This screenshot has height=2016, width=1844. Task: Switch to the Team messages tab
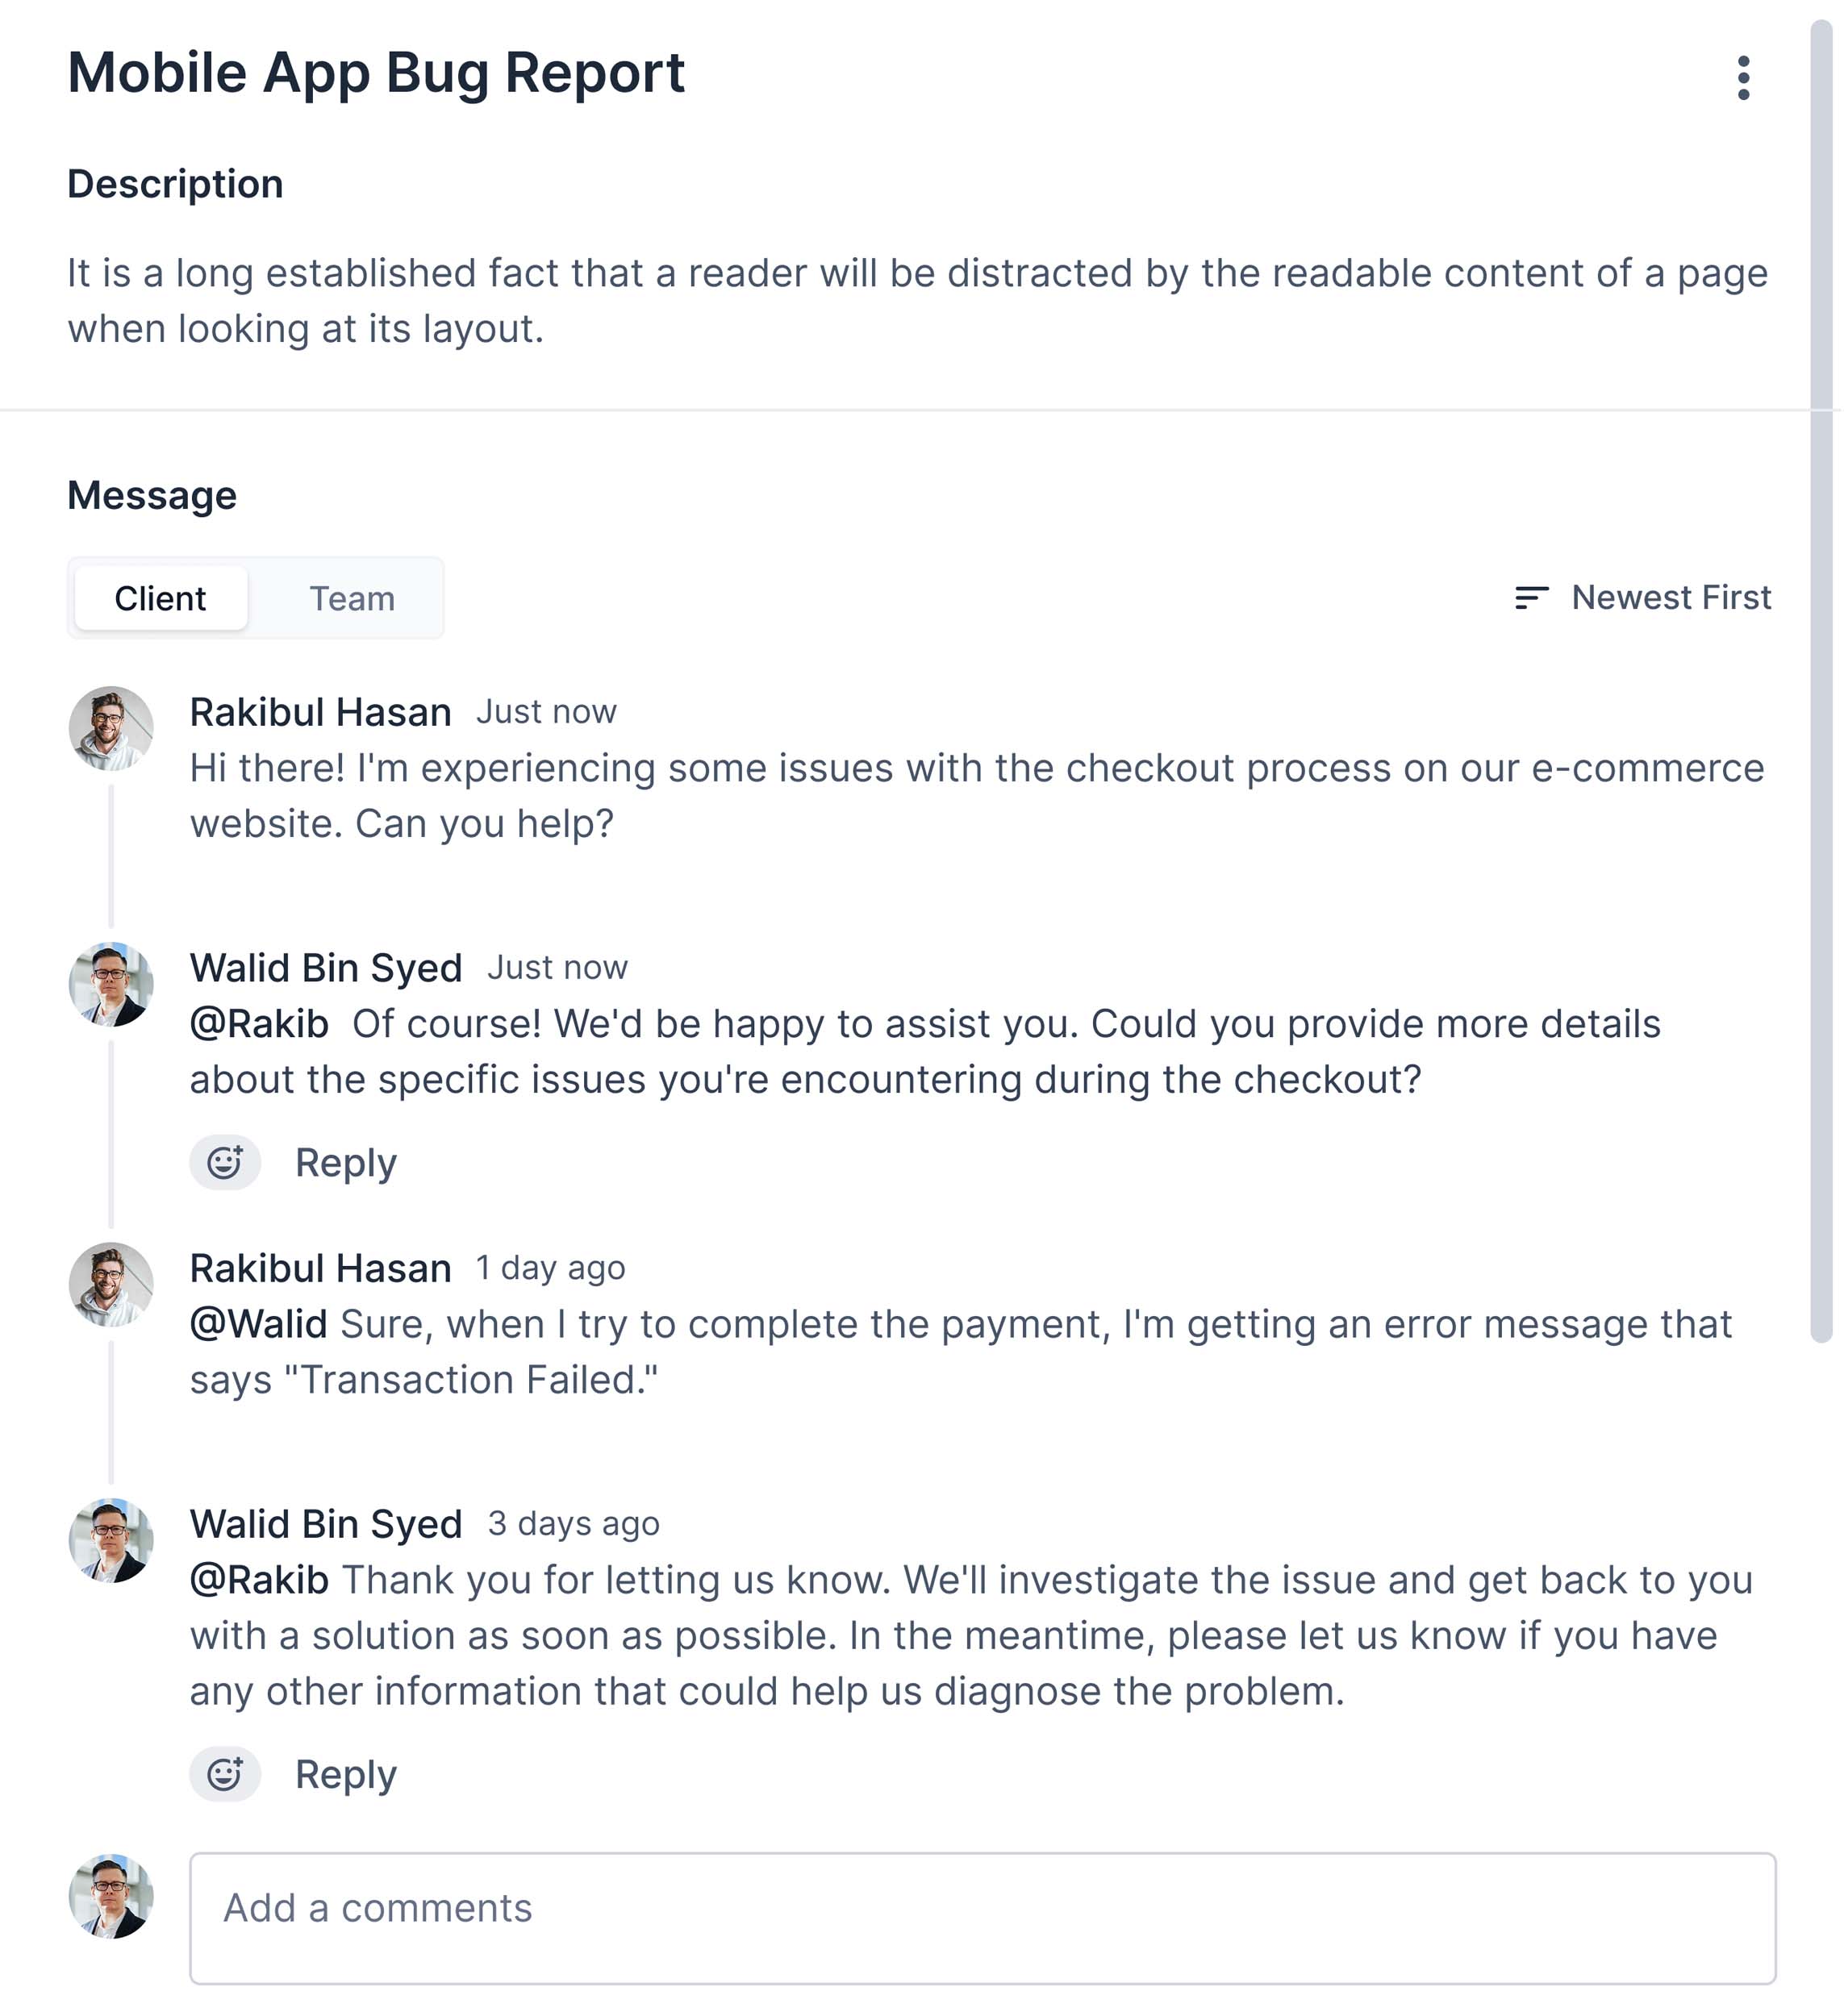click(x=351, y=598)
